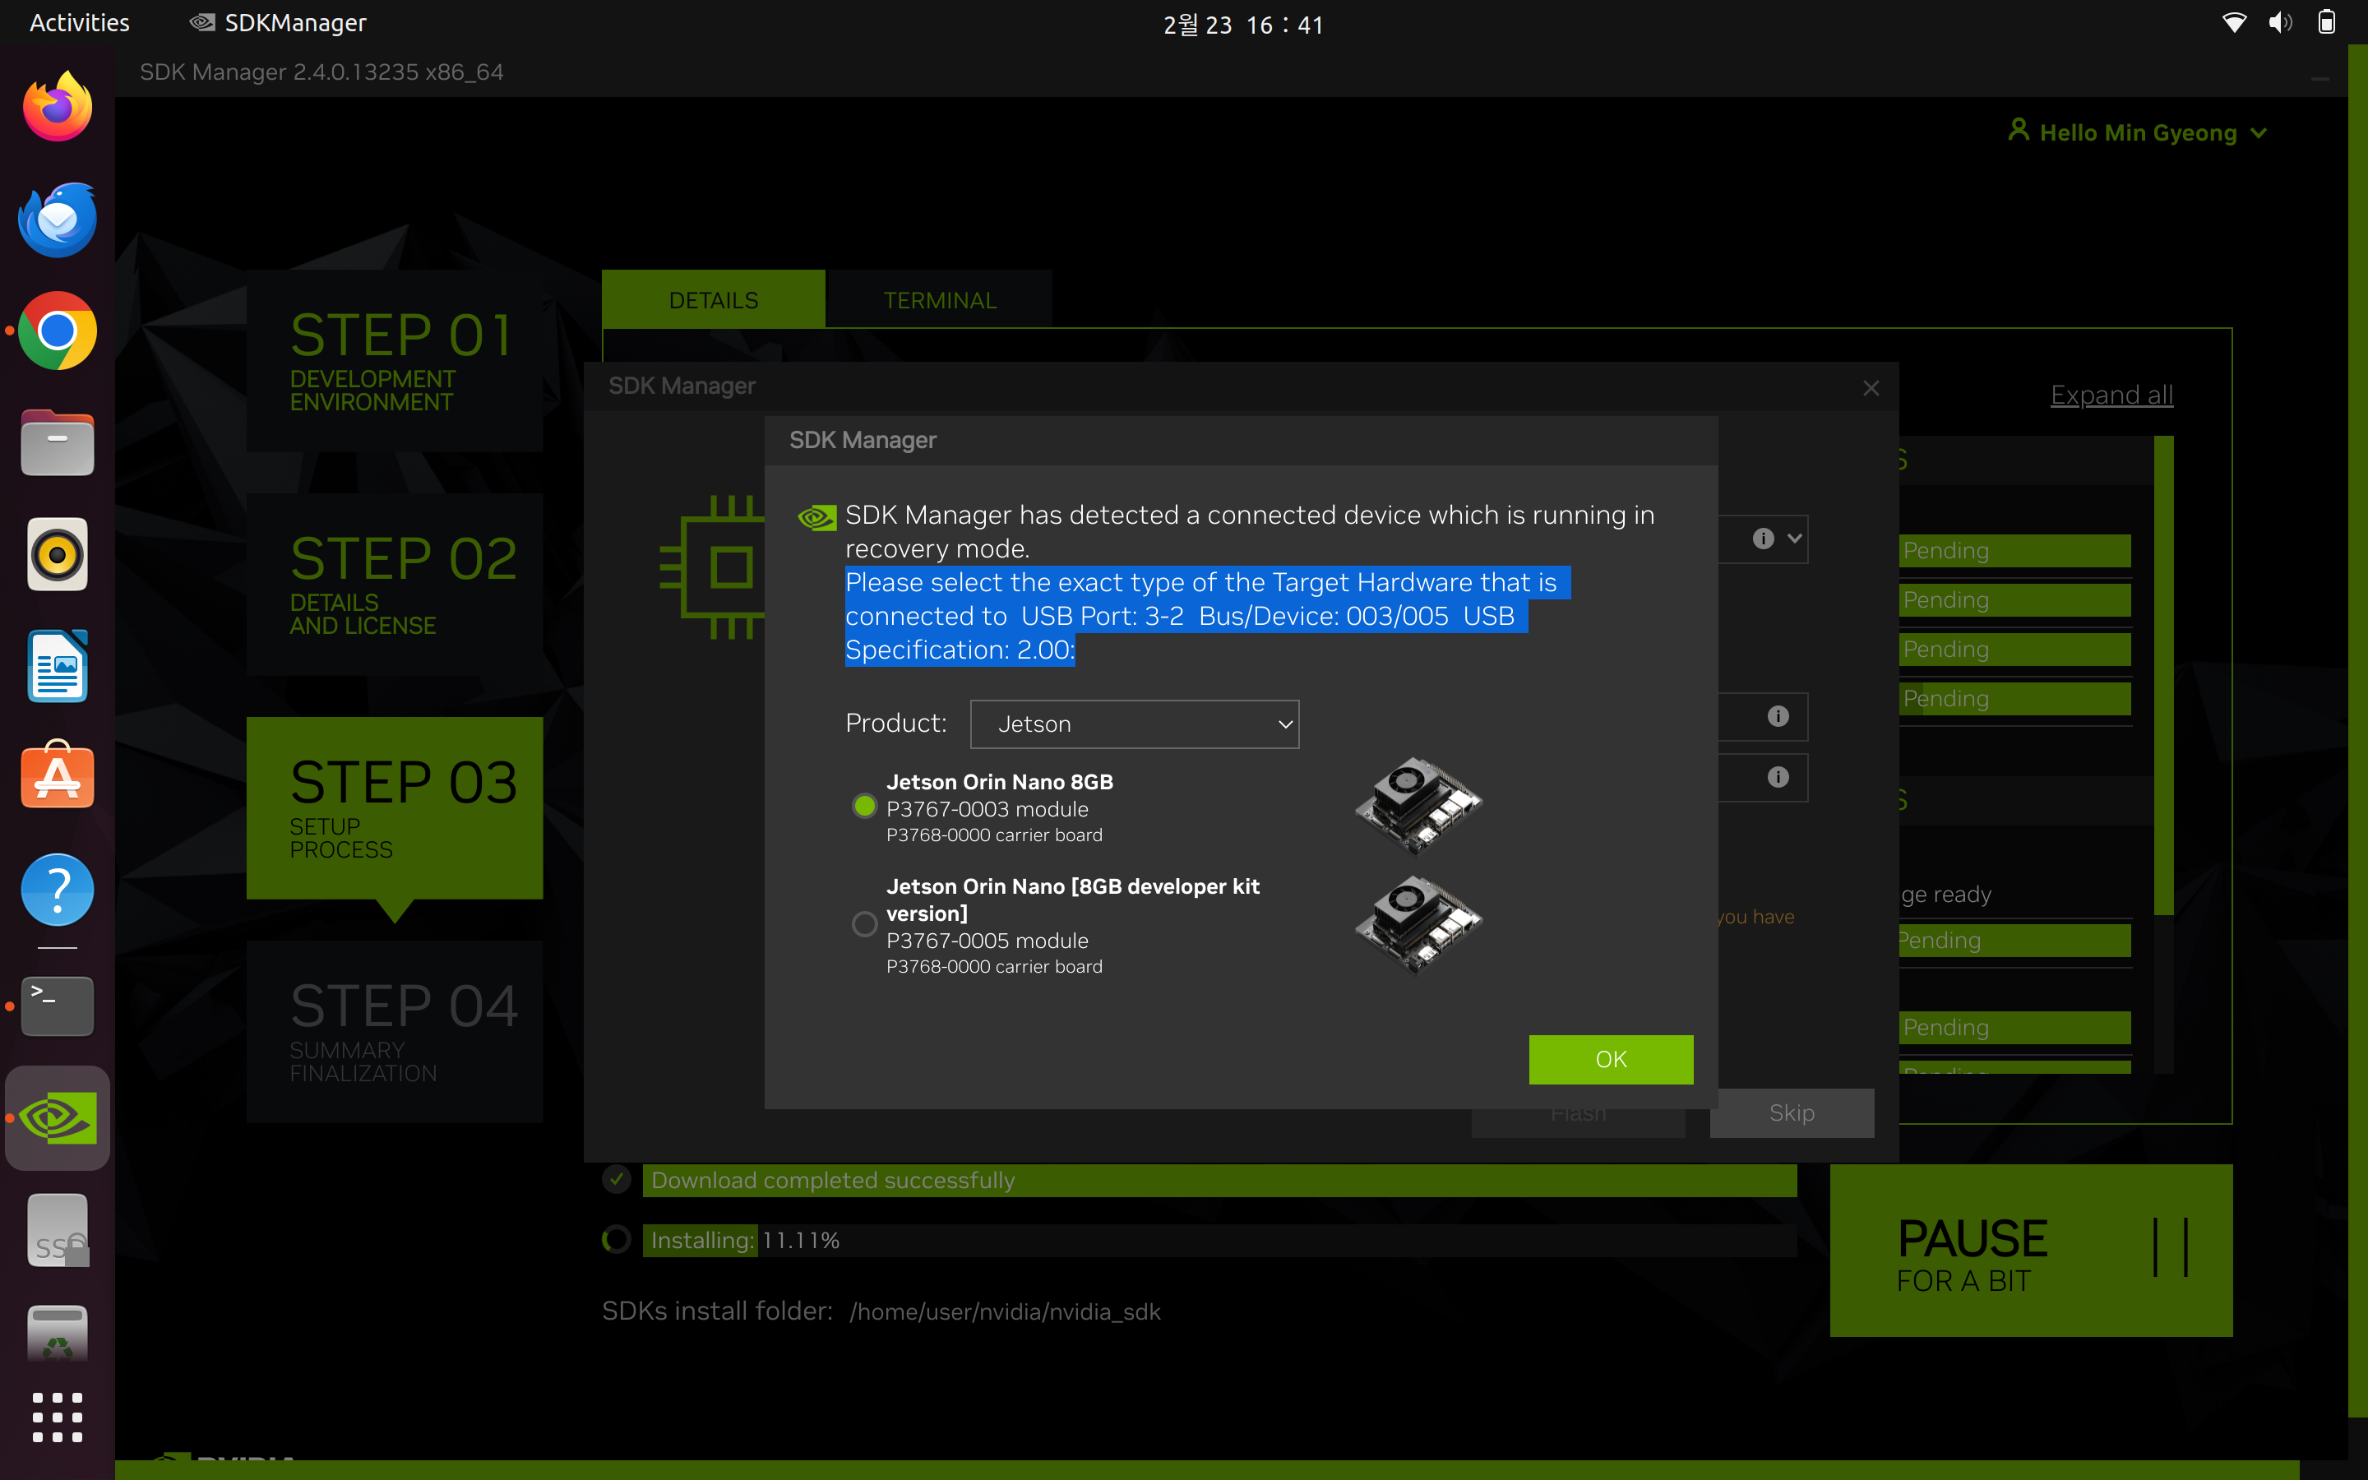Select Jetson Orin Nano 8GB radio button
2368x1480 pixels.
[864, 807]
